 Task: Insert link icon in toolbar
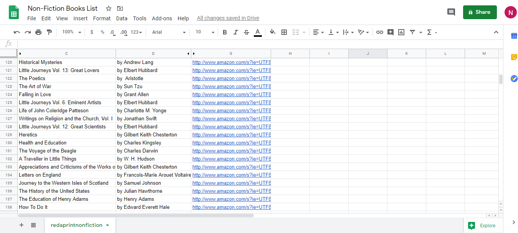[380, 32]
